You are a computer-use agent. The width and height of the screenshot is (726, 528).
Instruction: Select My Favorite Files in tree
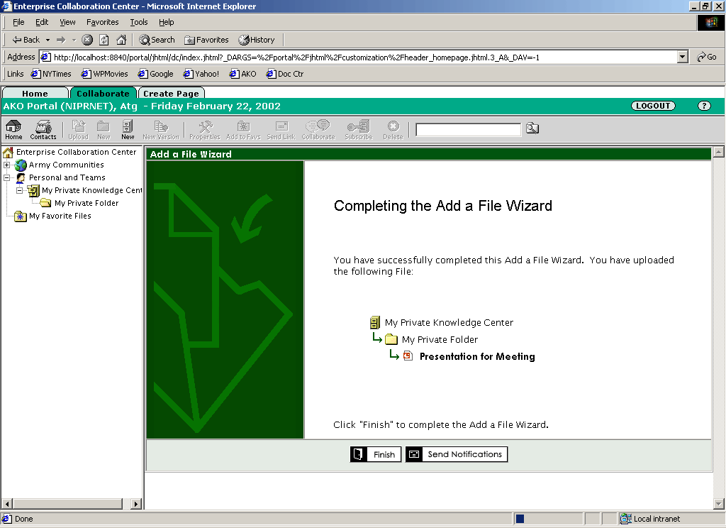[60, 216]
